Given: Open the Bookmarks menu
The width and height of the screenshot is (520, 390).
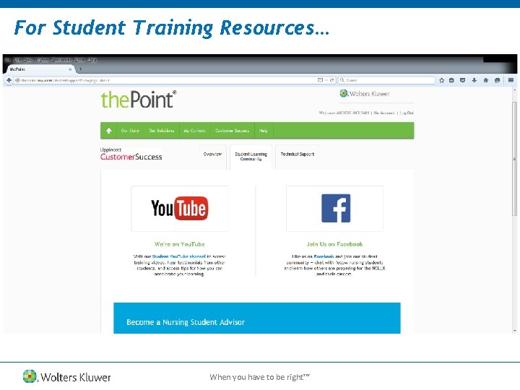Looking at the screenshot, I should click(61, 60).
